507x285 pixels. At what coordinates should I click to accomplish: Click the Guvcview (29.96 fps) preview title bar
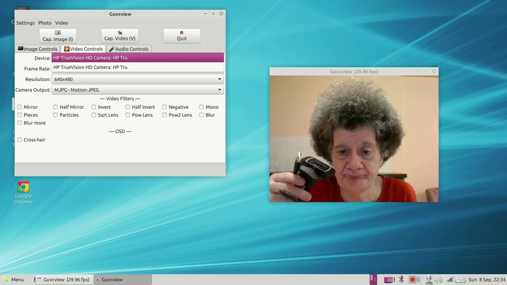coord(354,72)
